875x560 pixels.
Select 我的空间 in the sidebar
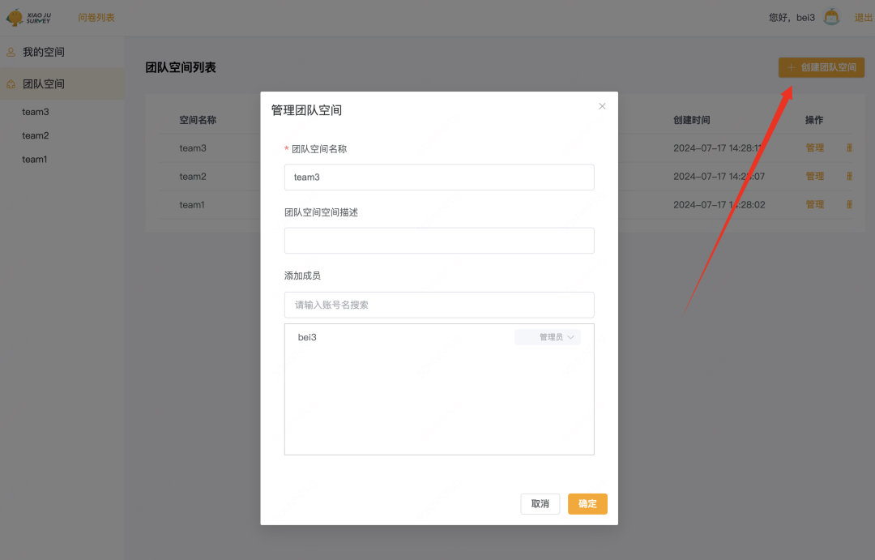pyautogui.click(x=44, y=52)
